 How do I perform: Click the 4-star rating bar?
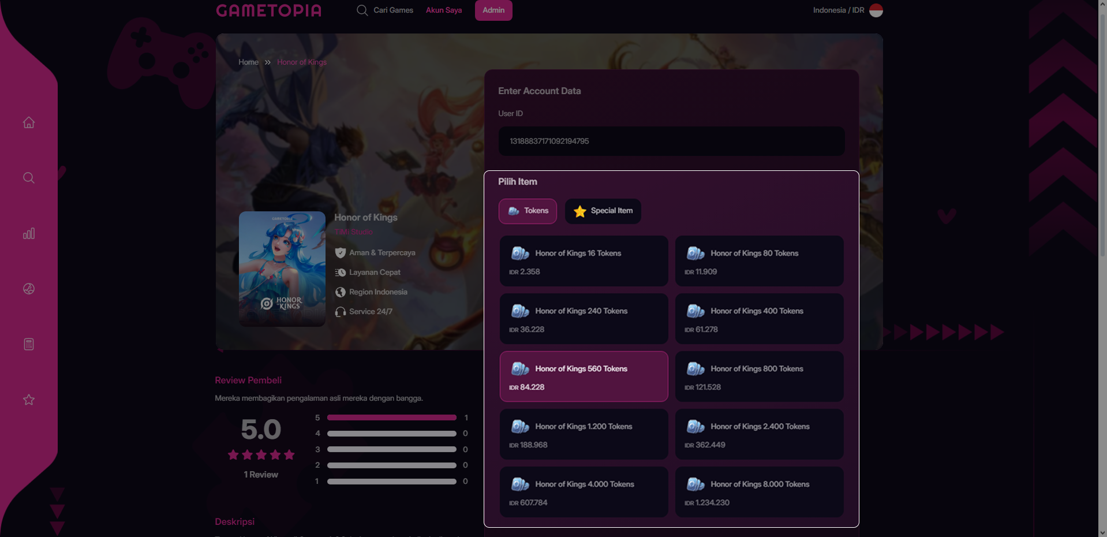tap(392, 434)
